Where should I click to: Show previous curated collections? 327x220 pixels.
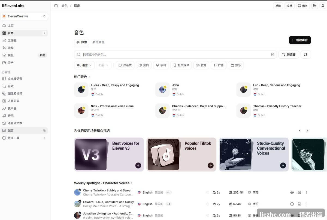coord(300,131)
